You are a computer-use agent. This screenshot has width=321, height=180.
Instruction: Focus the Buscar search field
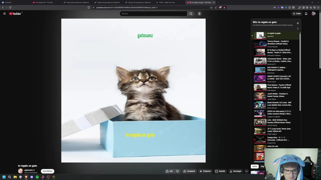153,13
